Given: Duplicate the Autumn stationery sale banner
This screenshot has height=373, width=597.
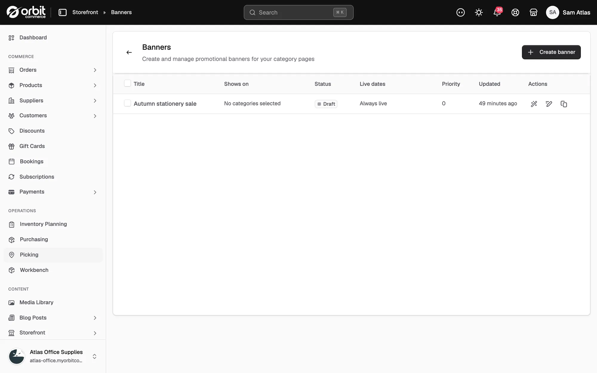Looking at the screenshot, I should pos(564,104).
